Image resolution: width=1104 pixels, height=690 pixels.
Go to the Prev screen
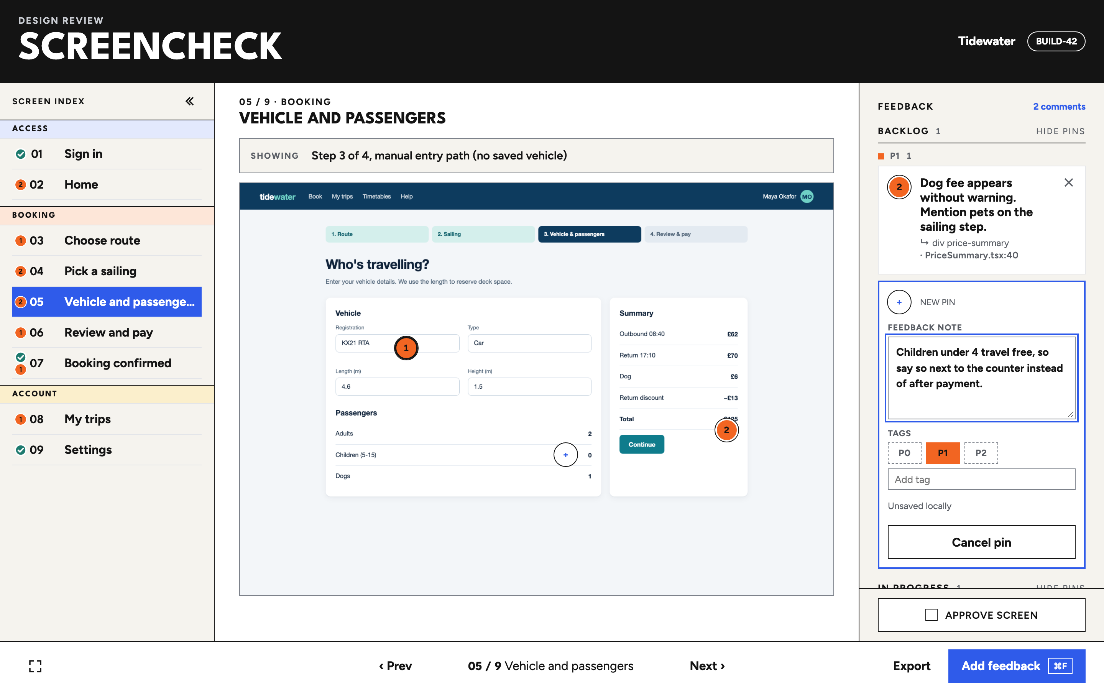(x=395, y=666)
